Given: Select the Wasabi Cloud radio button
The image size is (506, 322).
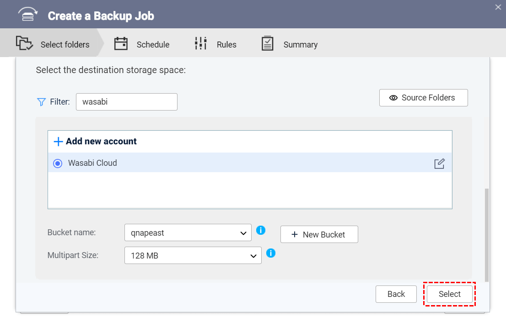Looking at the screenshot, I should coord(58,164).
